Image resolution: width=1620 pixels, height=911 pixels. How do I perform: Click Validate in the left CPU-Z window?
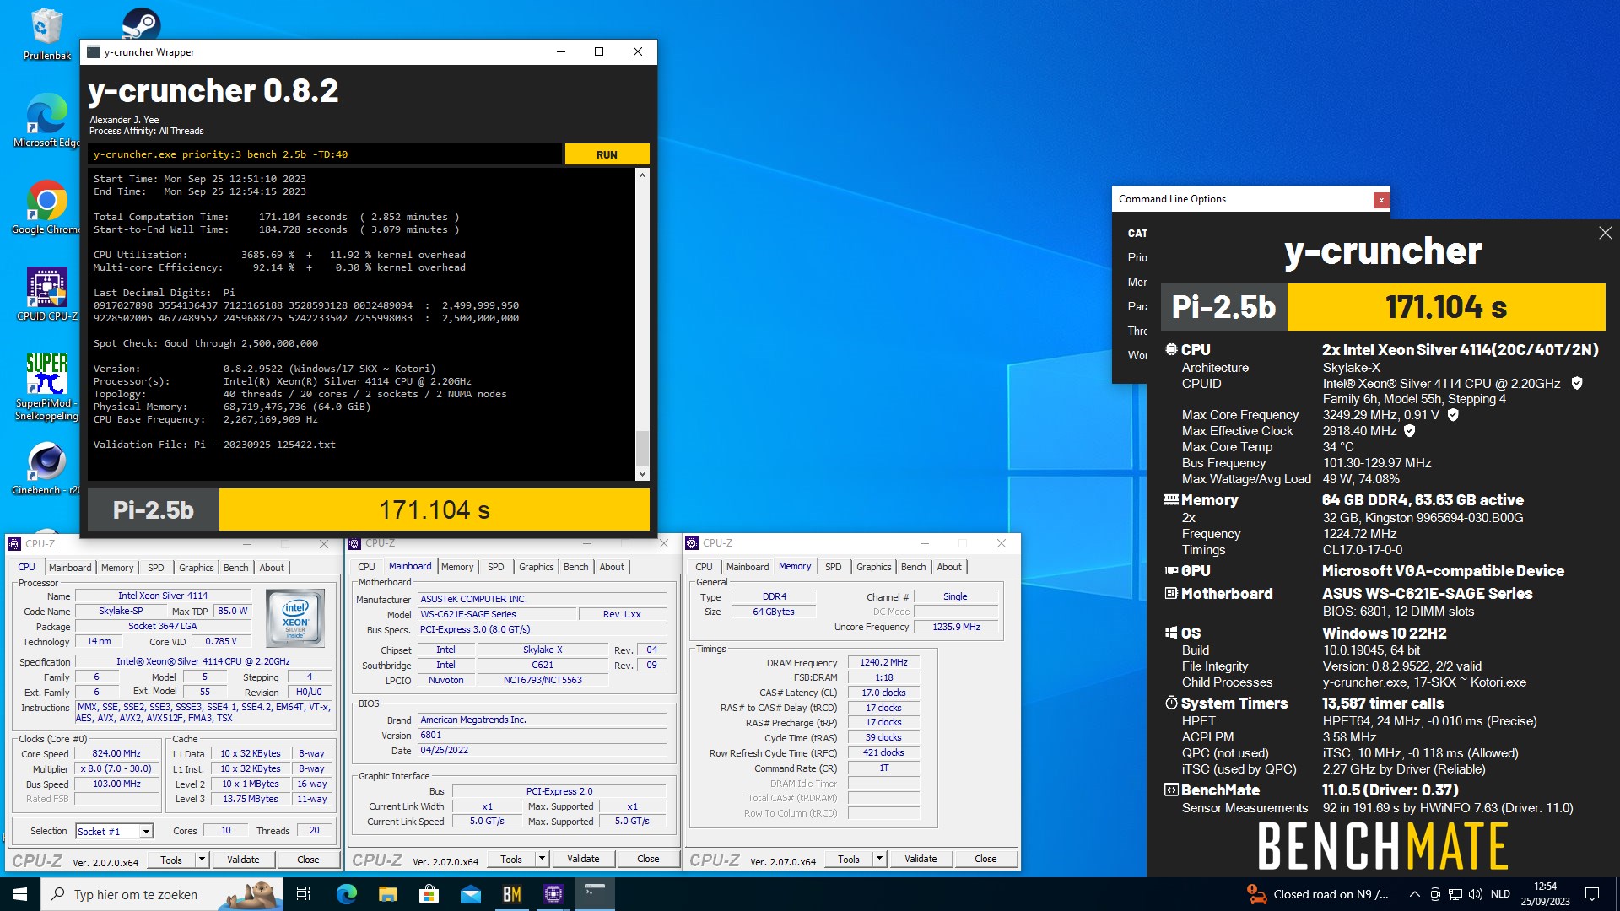(x=243, y=860)
